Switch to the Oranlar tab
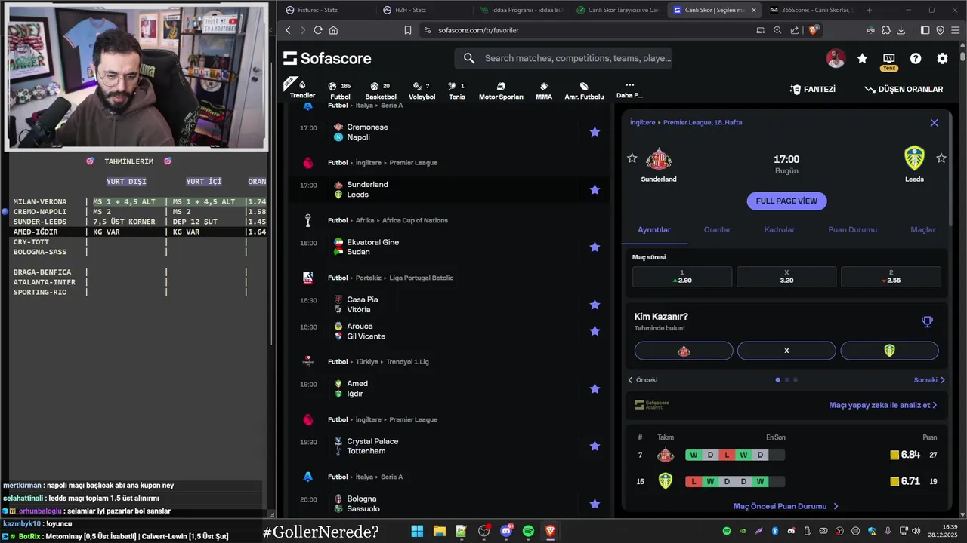Screen dimensions: 967x543 pyautogui.click(x=717, y=229)
